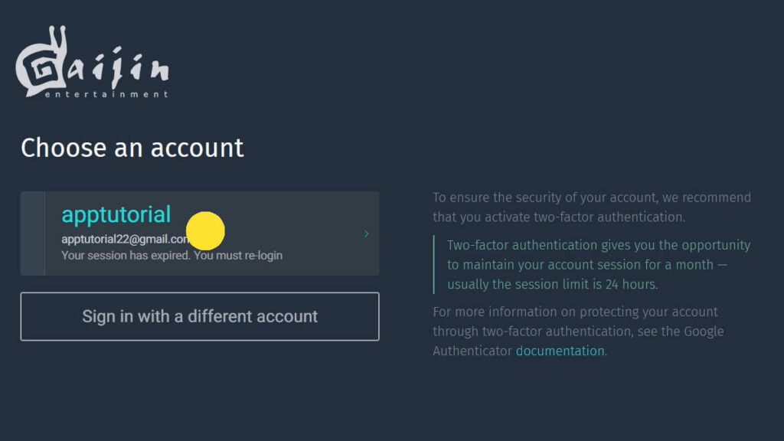Click the 'Choose an account' heading
Screen dimensions: 784x441
click(132, 147)
